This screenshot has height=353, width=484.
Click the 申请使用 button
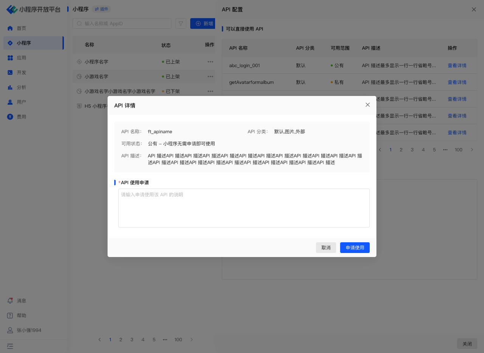(x=355, y=248)
